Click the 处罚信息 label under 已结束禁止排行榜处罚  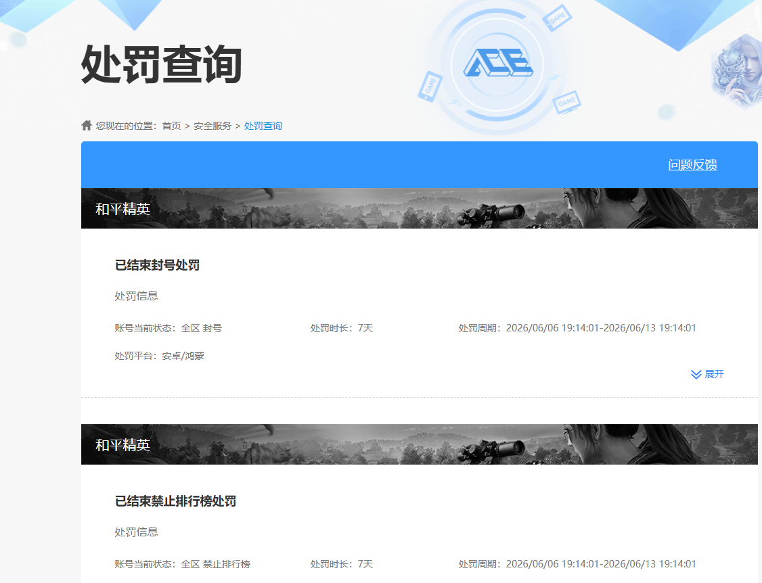(137, 532)
